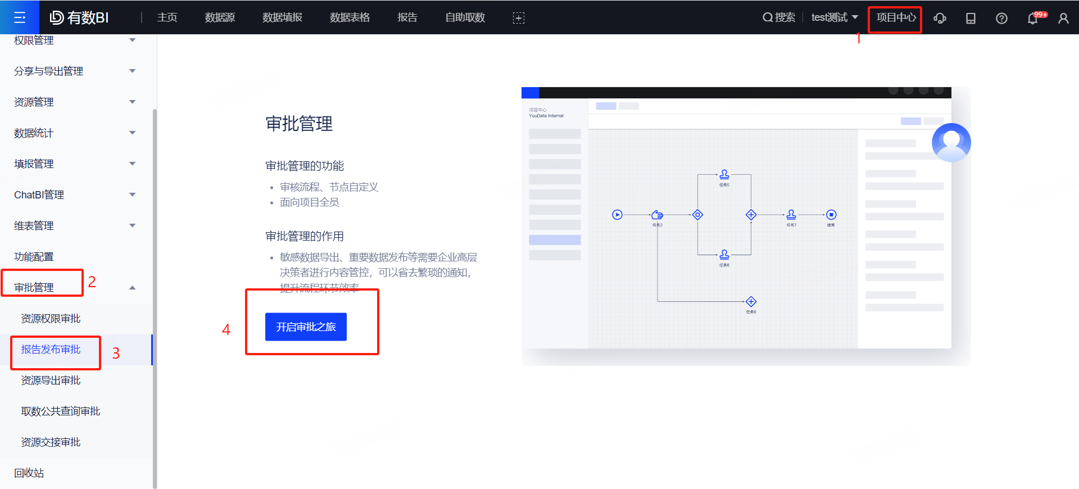Open the test测试 project dropdown
Image resolution: width=1079 pixels, height=489 pixels.
coord(834,17)
